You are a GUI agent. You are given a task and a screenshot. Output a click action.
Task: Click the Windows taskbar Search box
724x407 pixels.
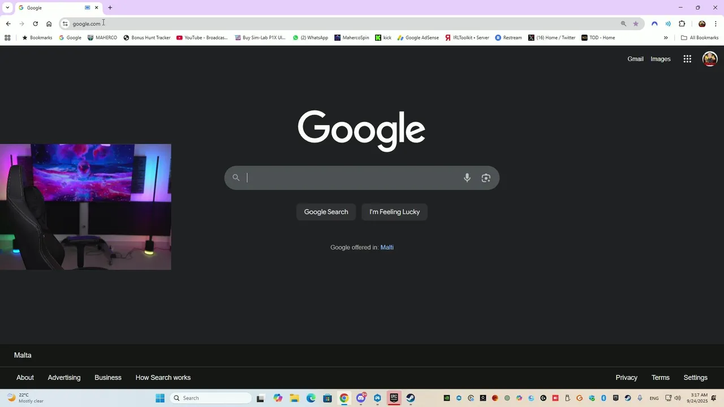click(210, 398)
